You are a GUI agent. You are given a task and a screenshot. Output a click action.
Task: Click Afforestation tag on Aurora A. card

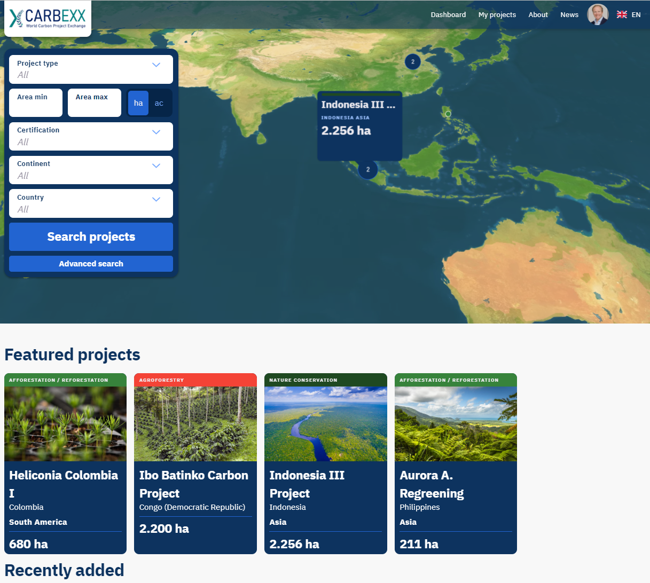[x=449, y=380]
